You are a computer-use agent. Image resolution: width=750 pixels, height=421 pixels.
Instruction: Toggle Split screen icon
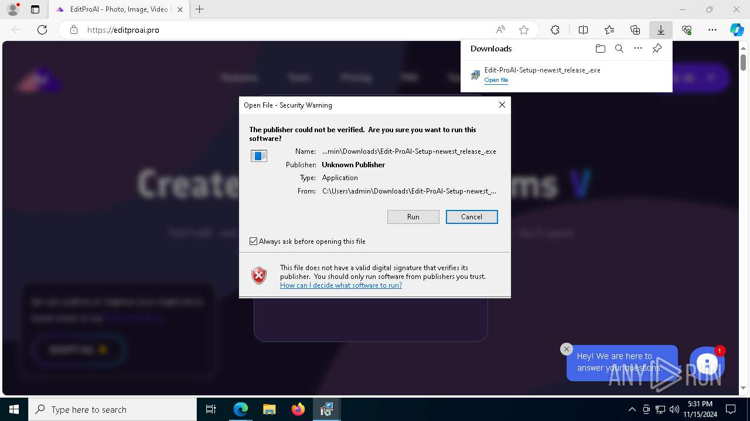(x=583, y=30)
